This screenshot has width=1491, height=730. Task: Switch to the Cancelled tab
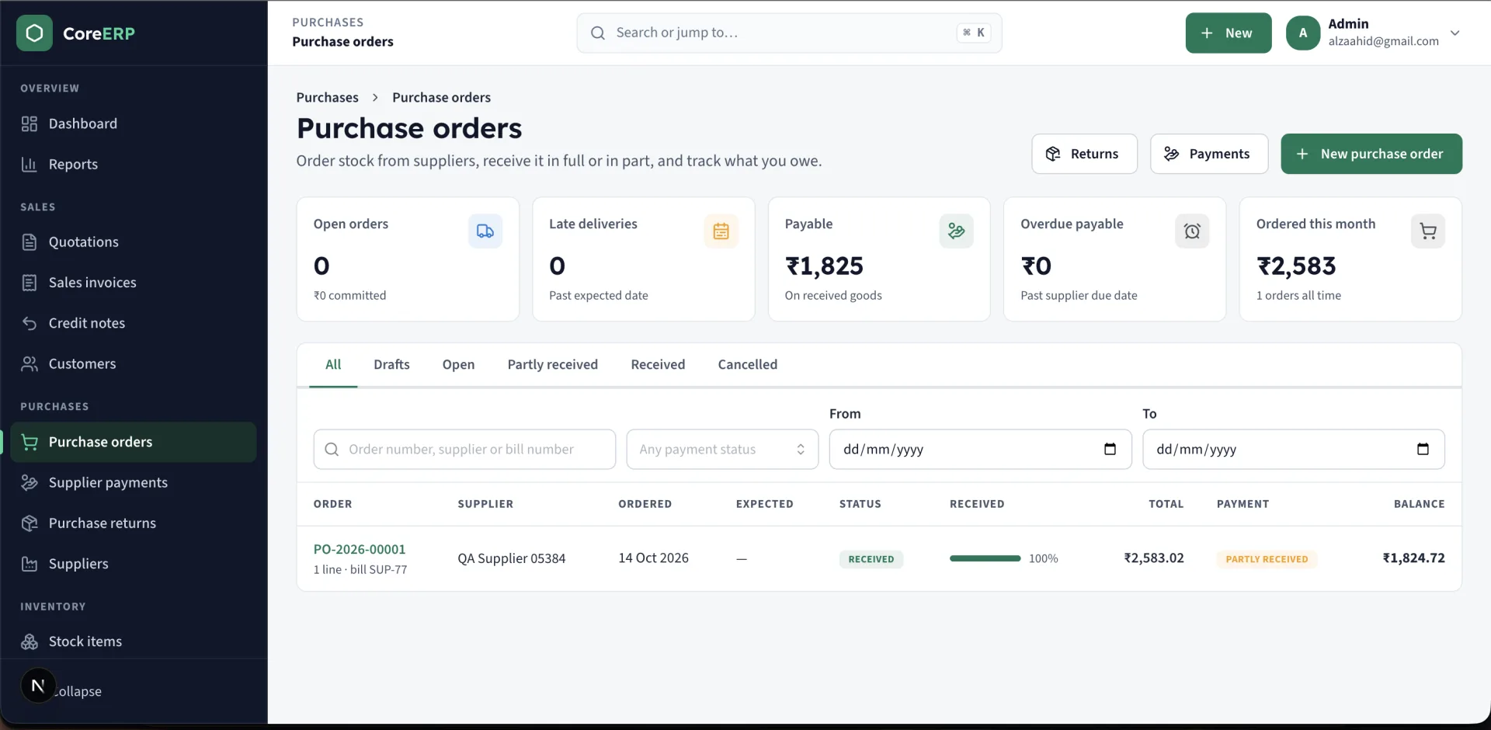pyautogui.click(x=748, y=364)
